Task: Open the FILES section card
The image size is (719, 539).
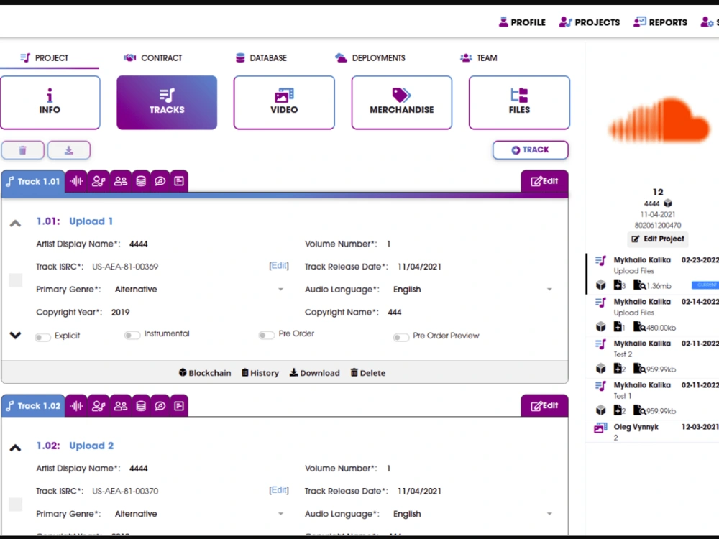Action: pos(519,103)
